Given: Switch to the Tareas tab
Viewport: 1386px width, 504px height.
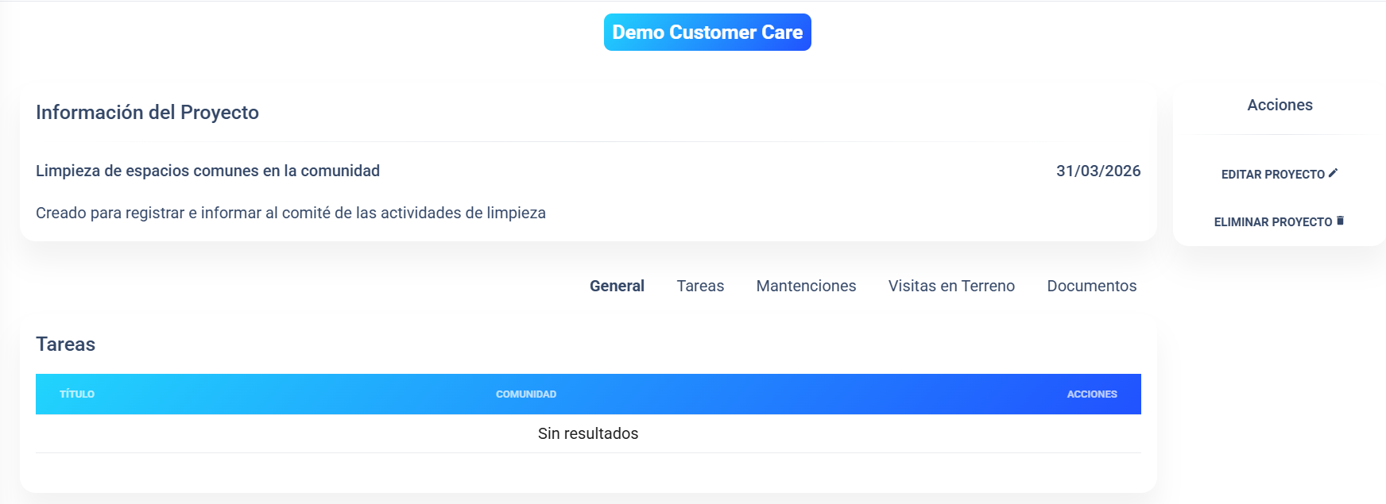Looking at the screenshot, I should 700,286.
